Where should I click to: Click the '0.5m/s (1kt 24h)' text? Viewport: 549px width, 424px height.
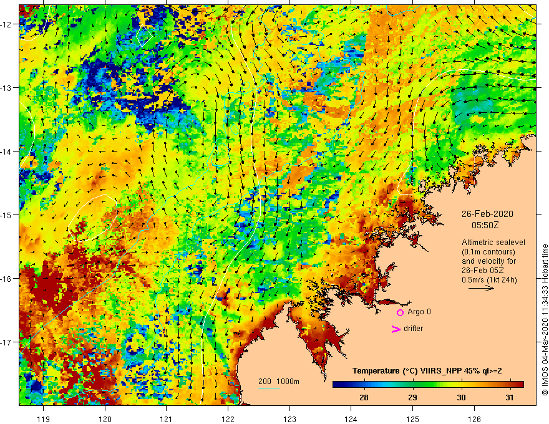[489, 279]
